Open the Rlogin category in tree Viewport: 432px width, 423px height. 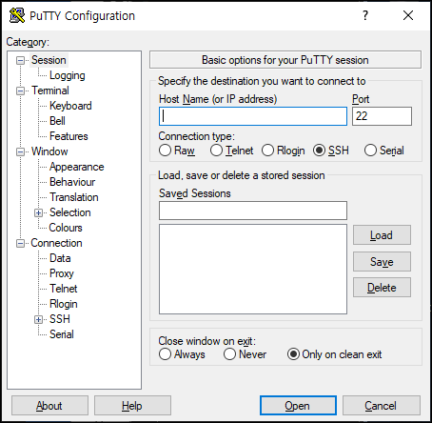(x=64, y=304)
